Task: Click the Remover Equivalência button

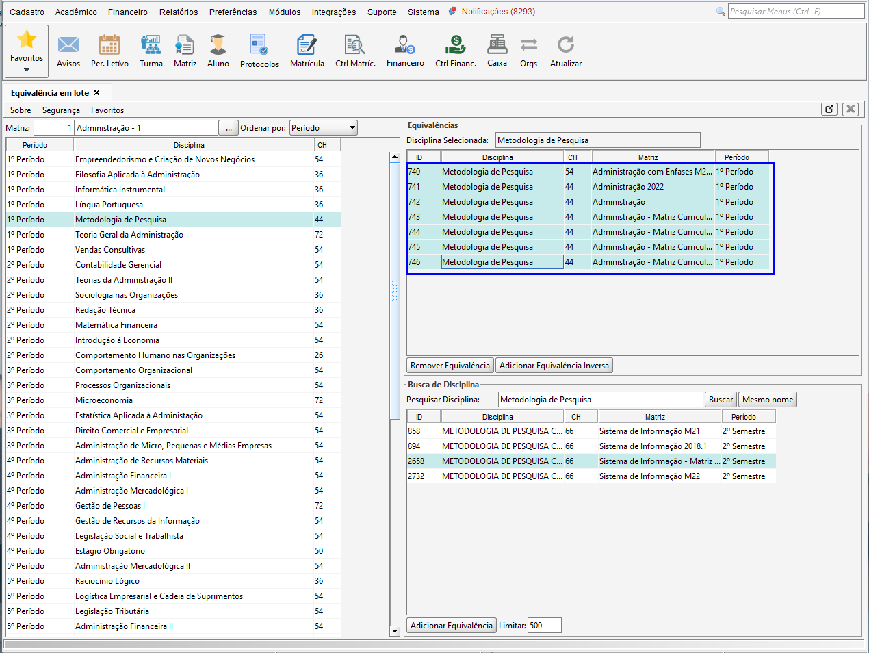Action: tap(450, 366)
